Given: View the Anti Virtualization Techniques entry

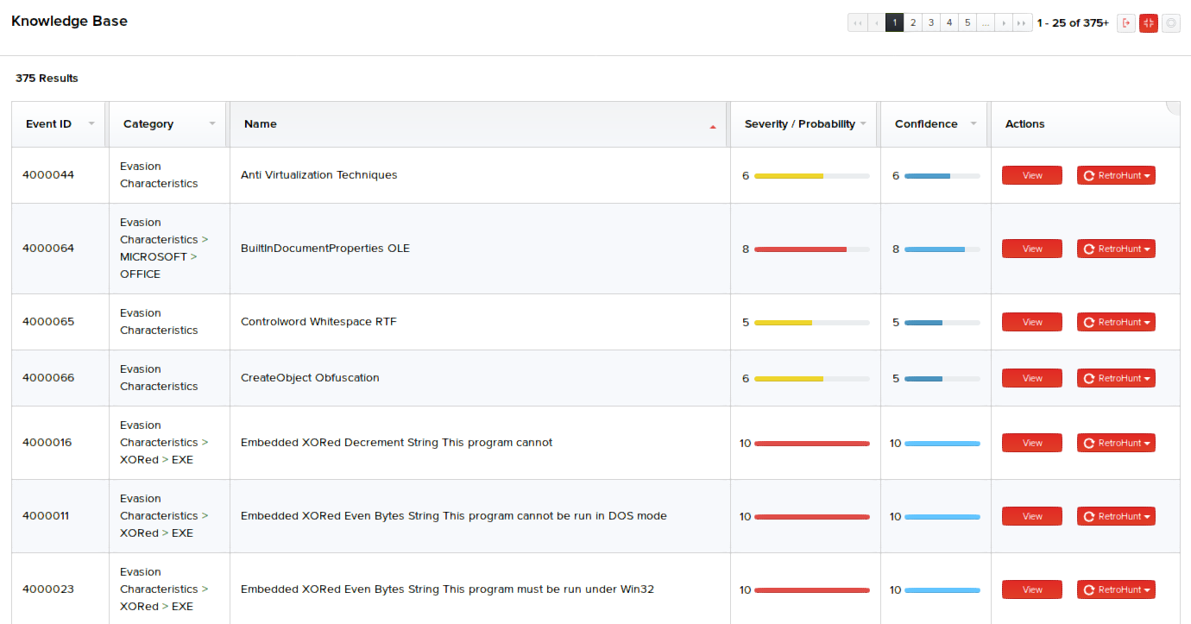Looking at the screenshot, I should pos(1031,175).
